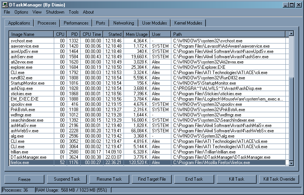The width and height of the screenshot is (304, 195).
Task: Click the Suspend Task button
Action: (67, 179)
